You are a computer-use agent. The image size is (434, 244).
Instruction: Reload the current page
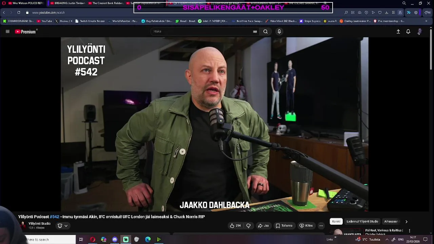tap(19, 13)
